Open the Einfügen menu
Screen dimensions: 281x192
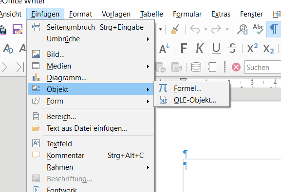point(45,14)
